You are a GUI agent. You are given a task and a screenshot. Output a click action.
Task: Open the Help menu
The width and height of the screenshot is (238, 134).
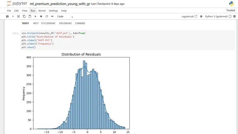click(64, 11)
